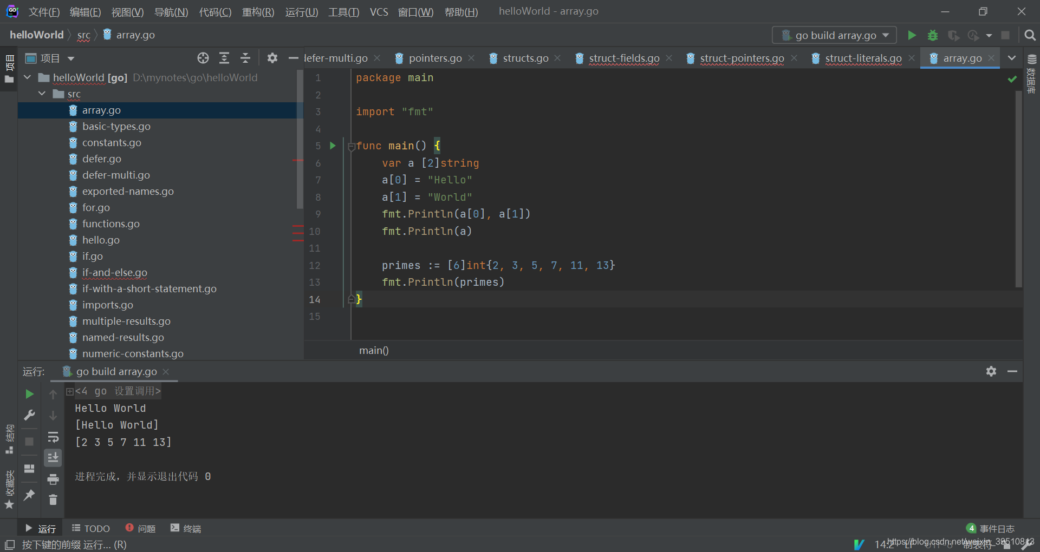Screen dimensions: 1040x552
Task: Open the 问题 problems tool window
Action: (140, 528)
